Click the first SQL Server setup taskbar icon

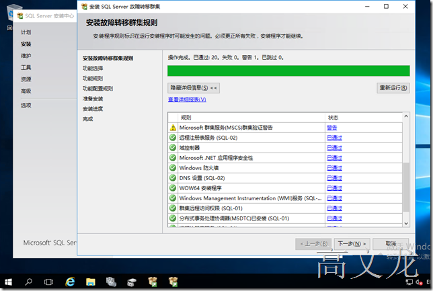click(x=153, y=282)
